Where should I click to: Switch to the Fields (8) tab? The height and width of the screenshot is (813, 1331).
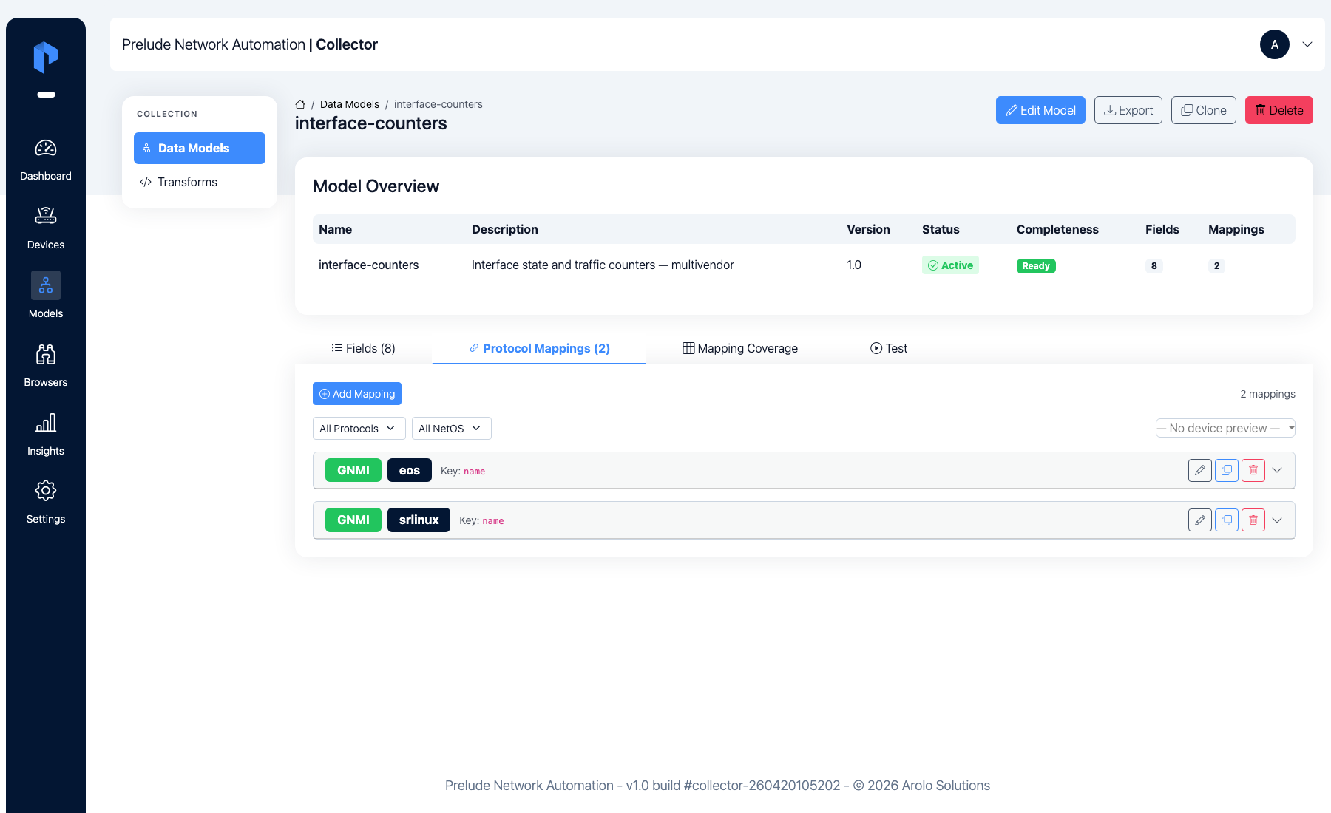click(363, 348)
